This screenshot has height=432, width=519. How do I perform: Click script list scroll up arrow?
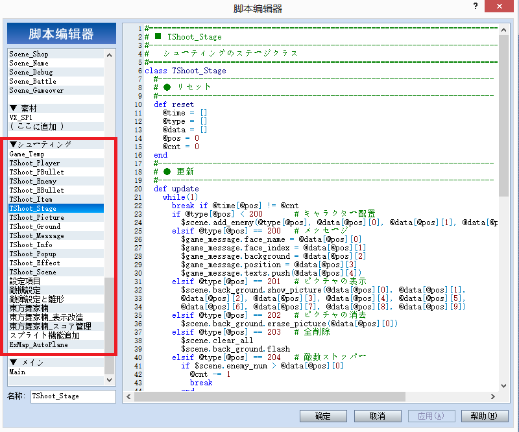click(x=109, y=55)
